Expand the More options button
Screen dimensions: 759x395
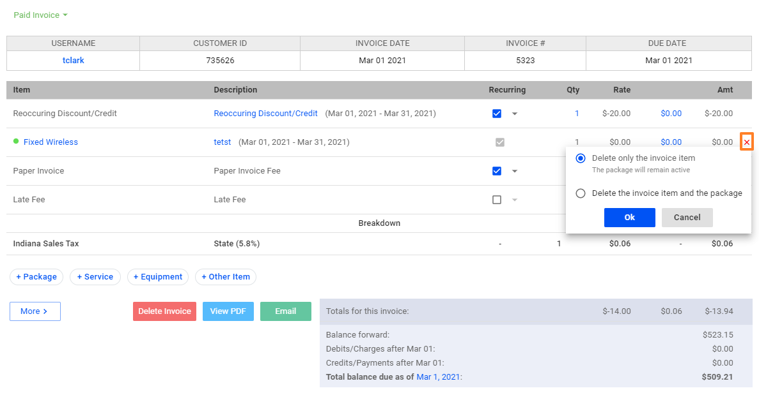pos(35,311)
